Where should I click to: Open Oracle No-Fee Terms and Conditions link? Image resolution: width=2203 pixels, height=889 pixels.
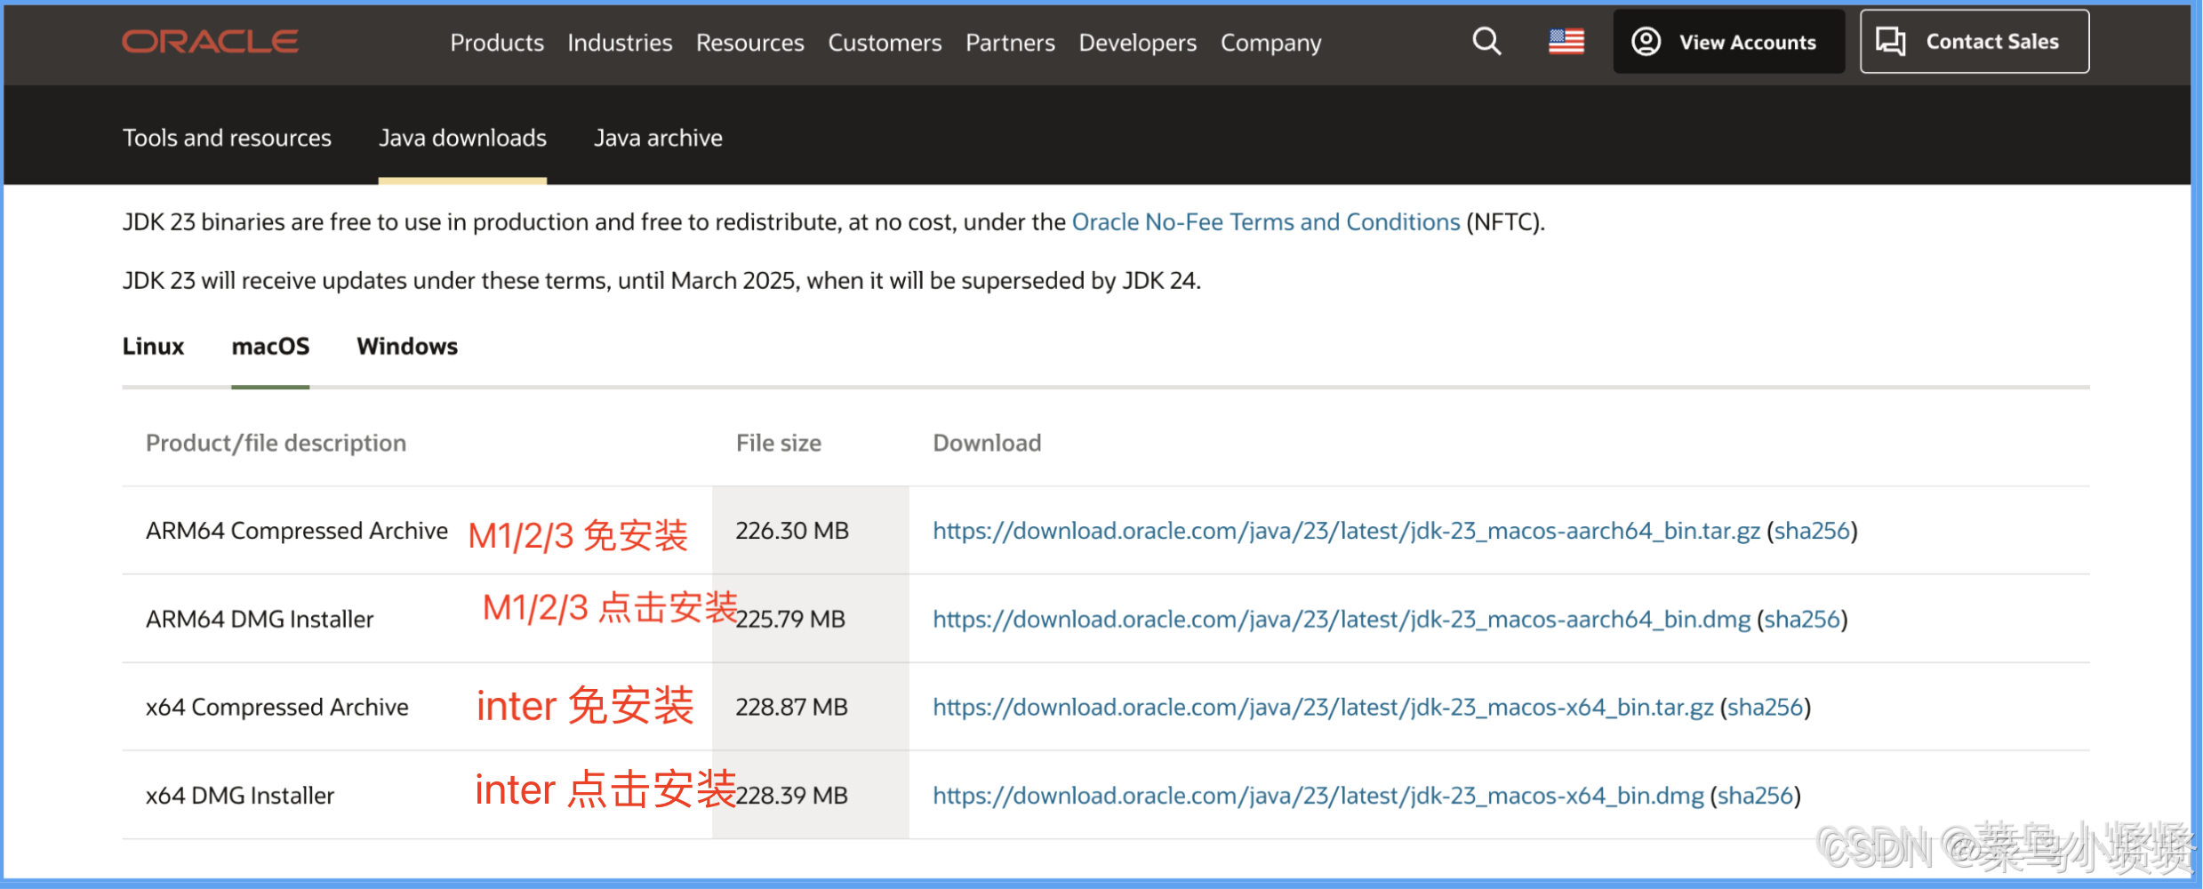[1266, 221]
